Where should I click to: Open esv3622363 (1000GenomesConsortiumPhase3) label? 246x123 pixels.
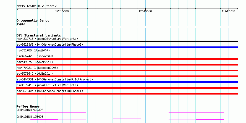tap(50, 45)
